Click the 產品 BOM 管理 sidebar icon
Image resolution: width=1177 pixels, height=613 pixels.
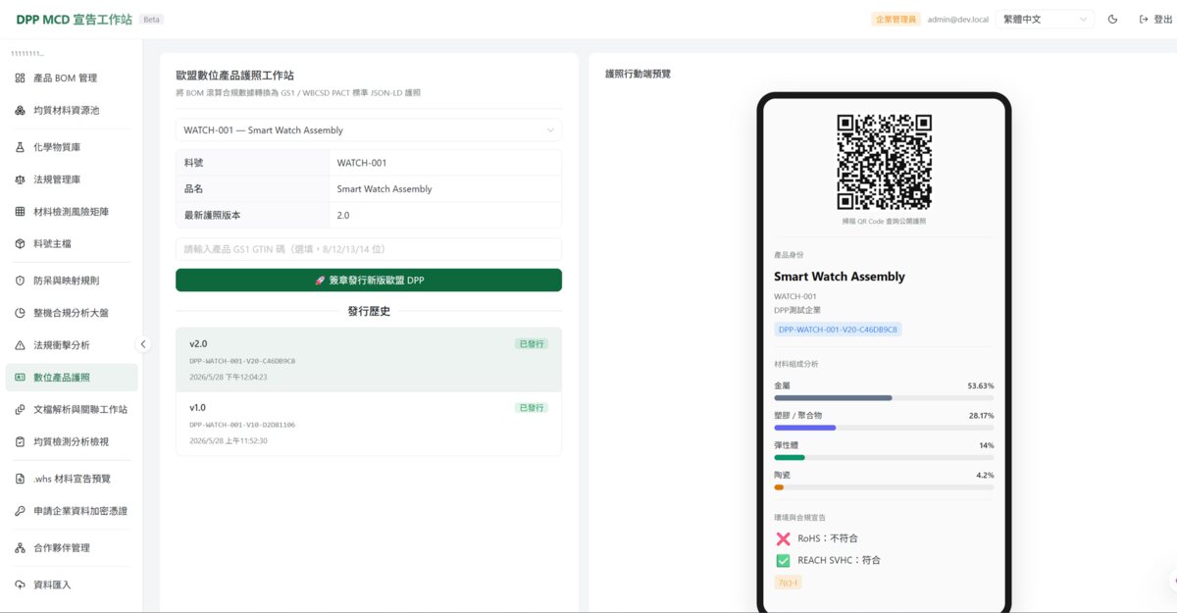click(x=21, y=77)
